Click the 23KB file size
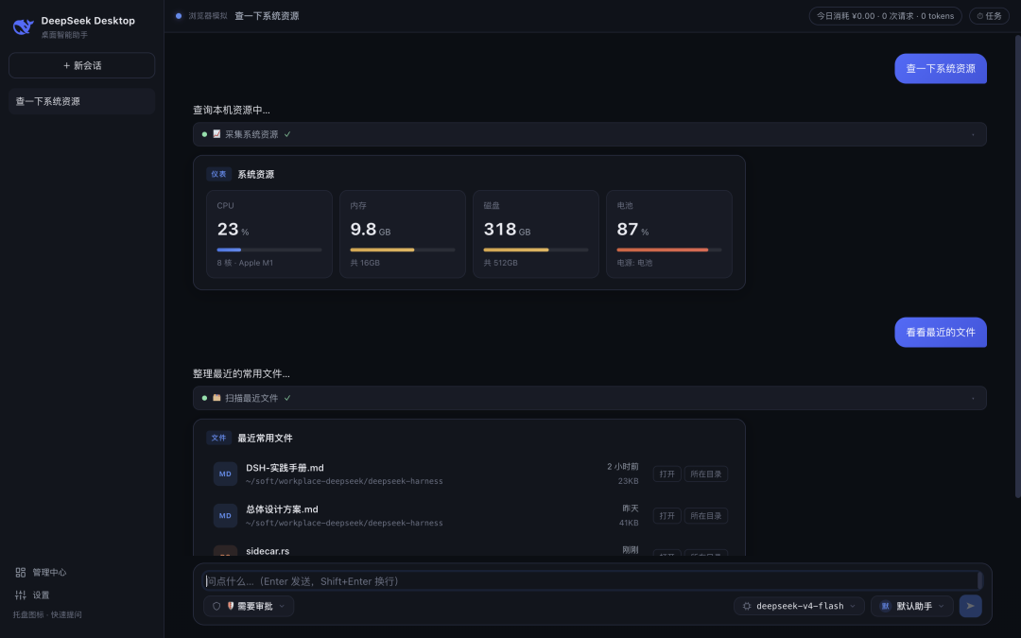Viewport: 1021px width, 638px height. coord(629,481)
